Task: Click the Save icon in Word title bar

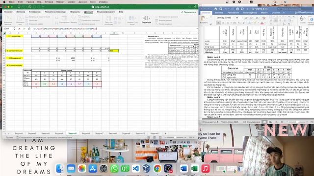Action: click(221, 9)
